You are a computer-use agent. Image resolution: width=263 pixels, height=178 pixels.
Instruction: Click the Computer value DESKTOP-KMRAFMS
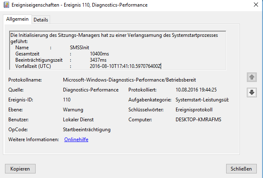click(198, 120)
